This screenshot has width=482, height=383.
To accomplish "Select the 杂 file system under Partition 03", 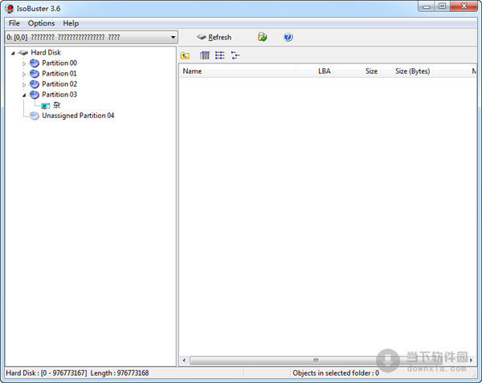I will (56, 105).
